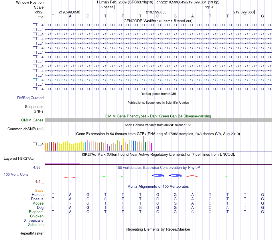Select the Elephant alignment row label

coord(36,212)
